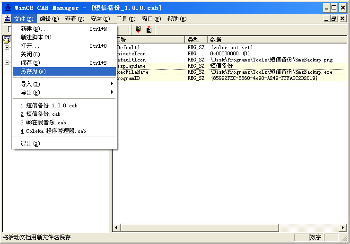Click the CAB root icon in the tree

pyautogui.click(x=7, y=40)
